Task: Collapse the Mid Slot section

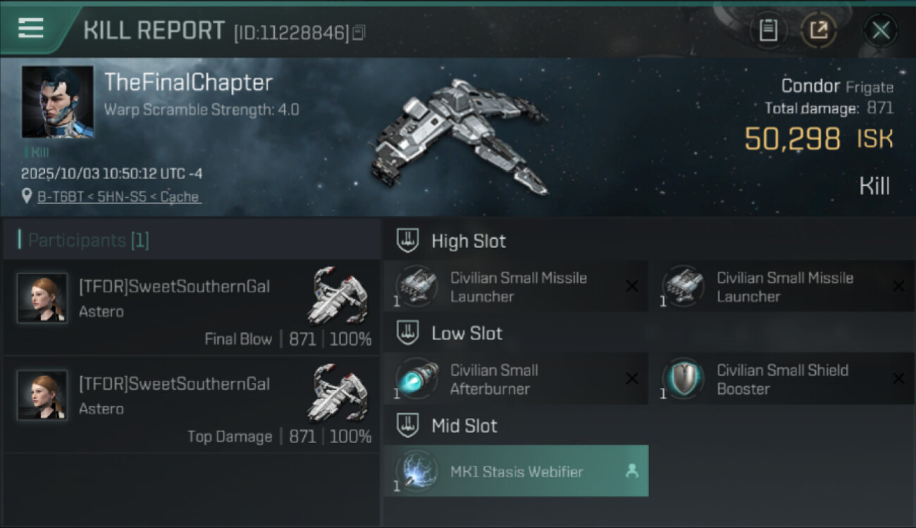Action: pyautogui.click(x=407, y=425)
